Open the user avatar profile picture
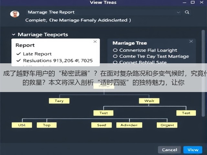This screenshot has height=155, width=207. 15,14
